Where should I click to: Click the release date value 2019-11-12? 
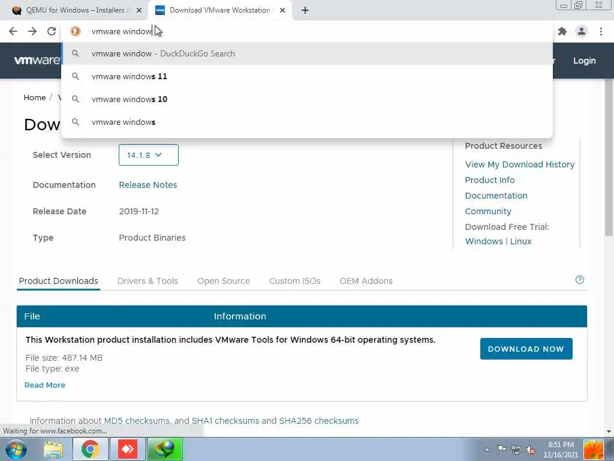[139, 211]
